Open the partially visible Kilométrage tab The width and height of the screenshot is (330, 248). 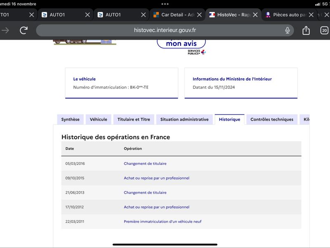pyautogui.click(x=304, y=119)
